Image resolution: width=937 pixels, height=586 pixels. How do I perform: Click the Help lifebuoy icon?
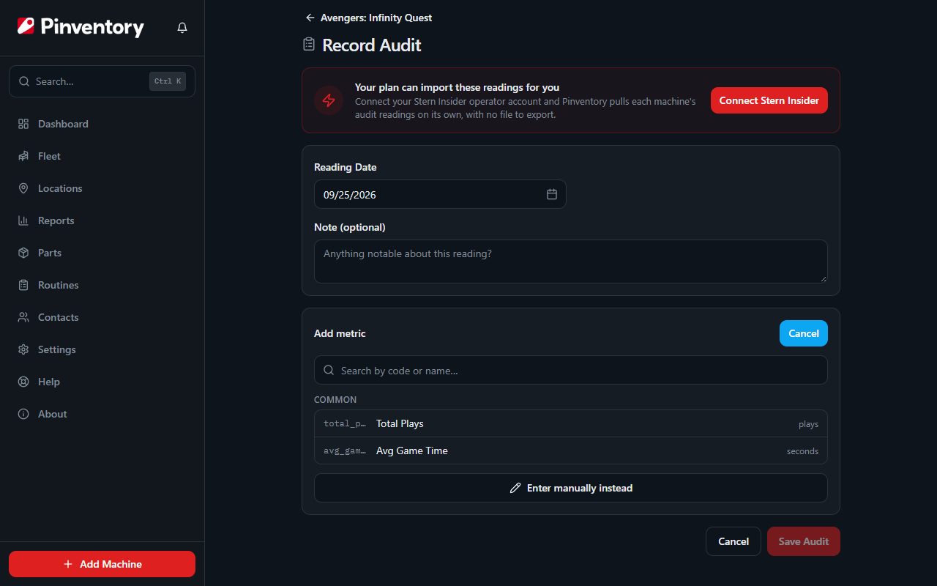click(x=23, y=382)
